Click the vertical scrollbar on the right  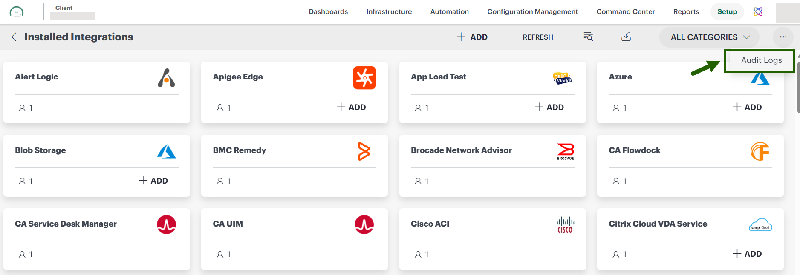click(x=798, y=87)
